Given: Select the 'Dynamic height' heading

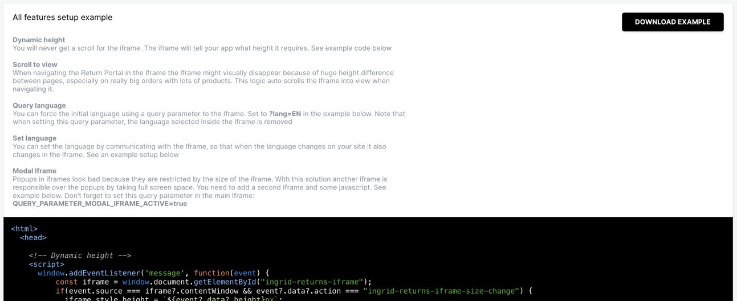Looking at the screenshot, I should 39,40.
